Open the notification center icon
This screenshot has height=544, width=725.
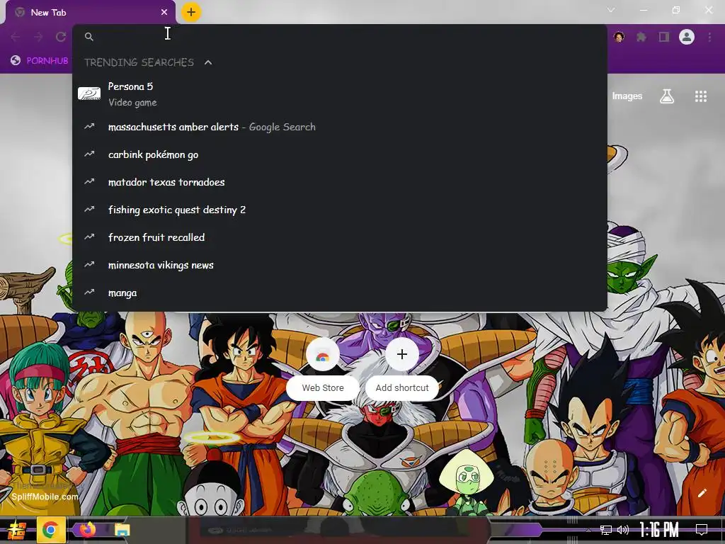[702, 530]
